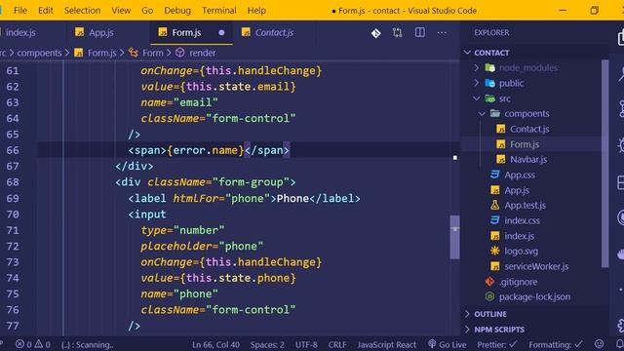Screen dimensions: 624x351
Task: Open the Debug menu
Action: click(x=177, y=11)
